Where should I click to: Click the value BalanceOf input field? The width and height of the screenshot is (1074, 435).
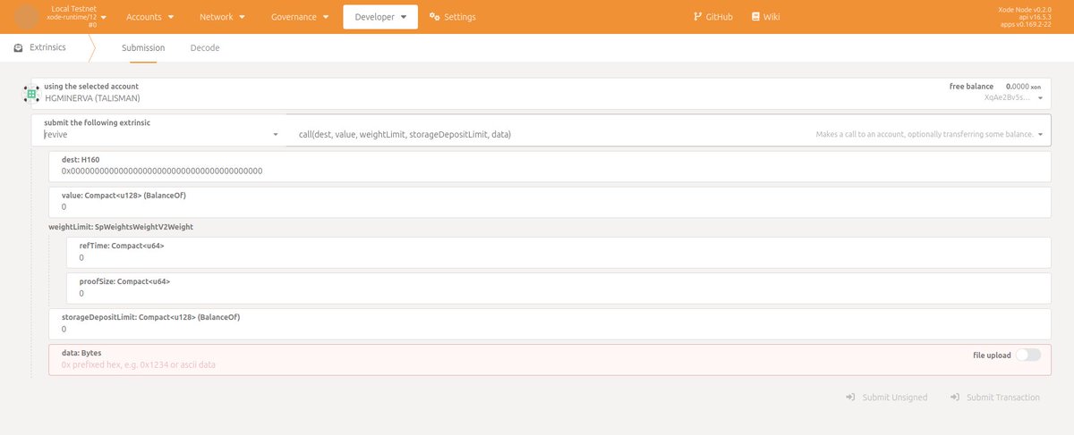click(550, 202)
